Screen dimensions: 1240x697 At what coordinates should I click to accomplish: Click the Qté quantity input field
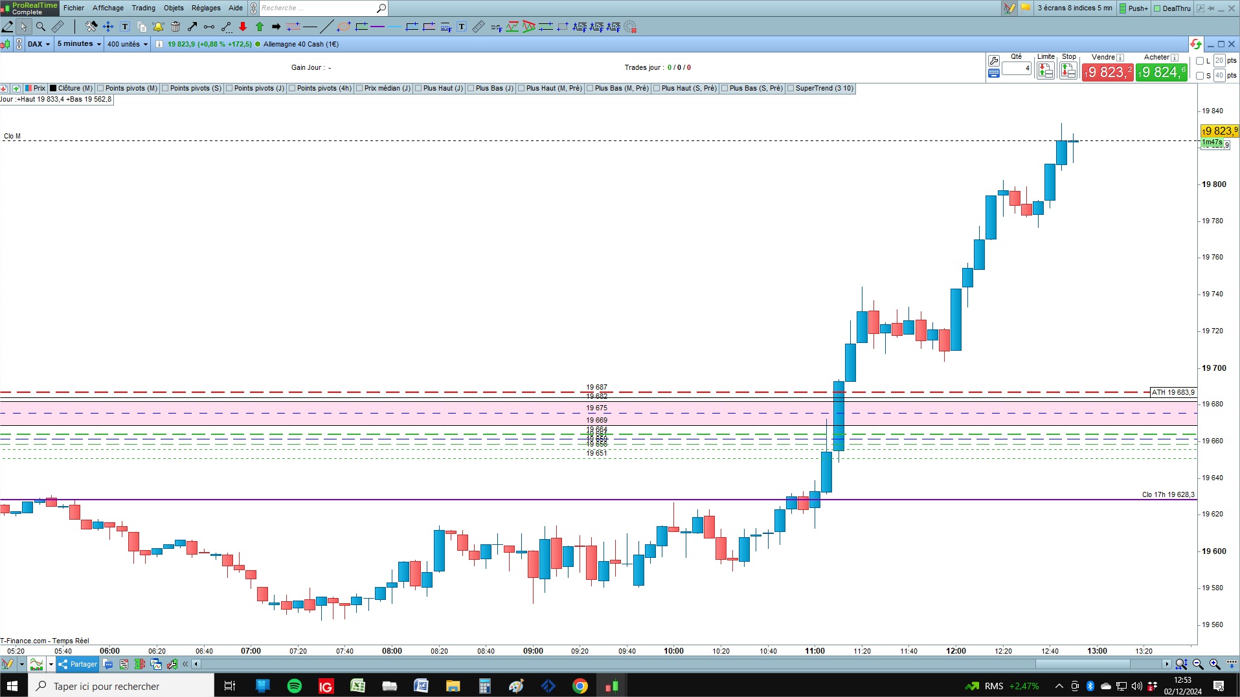(1017, 68)
